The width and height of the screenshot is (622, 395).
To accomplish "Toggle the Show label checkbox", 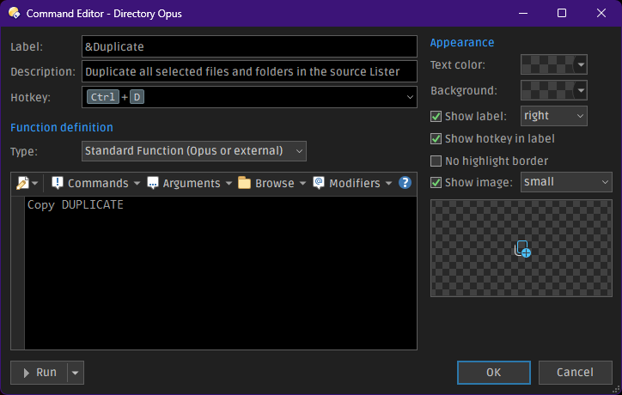I will tap(436, 116).
